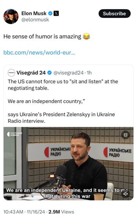Click the blue verified badge beside Elon Musk

pyautogui.click(x=50, y=14)
